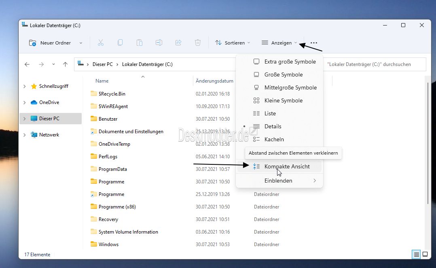Click the file list vertical scrollbar

coord(428,143)
